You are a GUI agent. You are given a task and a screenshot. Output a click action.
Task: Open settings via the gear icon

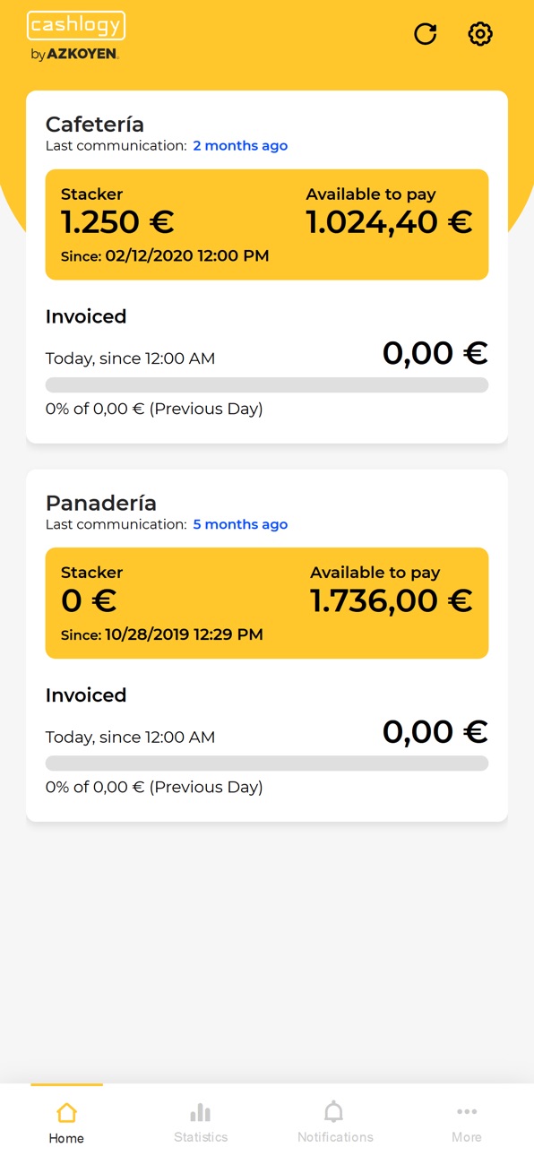[x=480, y=34]
